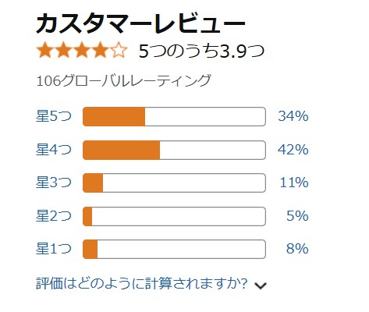Click the 2-star rating histogram bar
Image resolution: width=369 pixels, height=312 pixels.
click(x=174, y=216)
